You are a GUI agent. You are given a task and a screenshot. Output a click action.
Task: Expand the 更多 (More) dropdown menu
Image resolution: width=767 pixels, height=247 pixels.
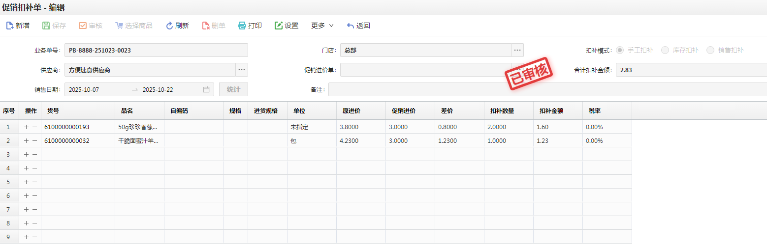click(322, 26)
